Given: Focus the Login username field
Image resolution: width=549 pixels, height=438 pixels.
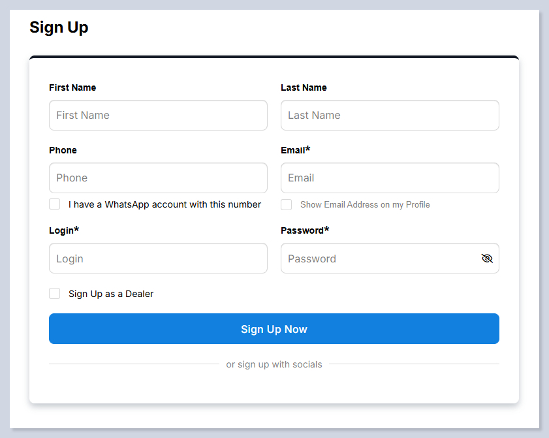Looking at the screenshot, I should pos(158,258).
